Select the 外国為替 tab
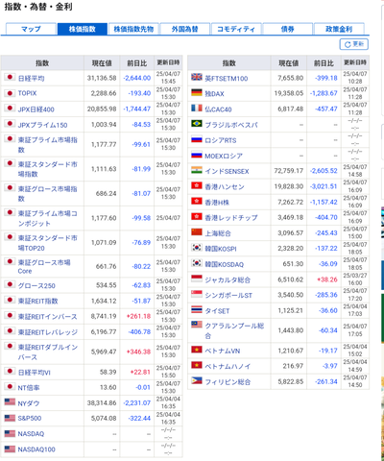The width and height of the screenshot is (384, 461). coord(185,29)
